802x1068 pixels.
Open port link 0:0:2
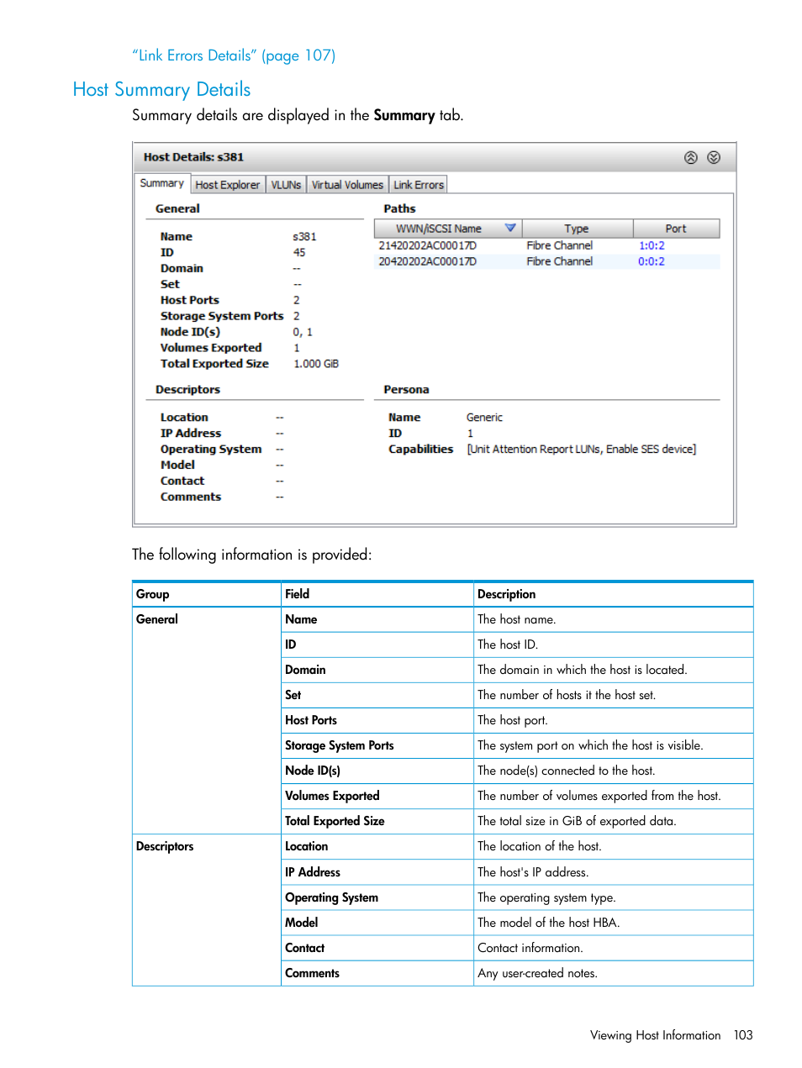click(x=652, y=261)
